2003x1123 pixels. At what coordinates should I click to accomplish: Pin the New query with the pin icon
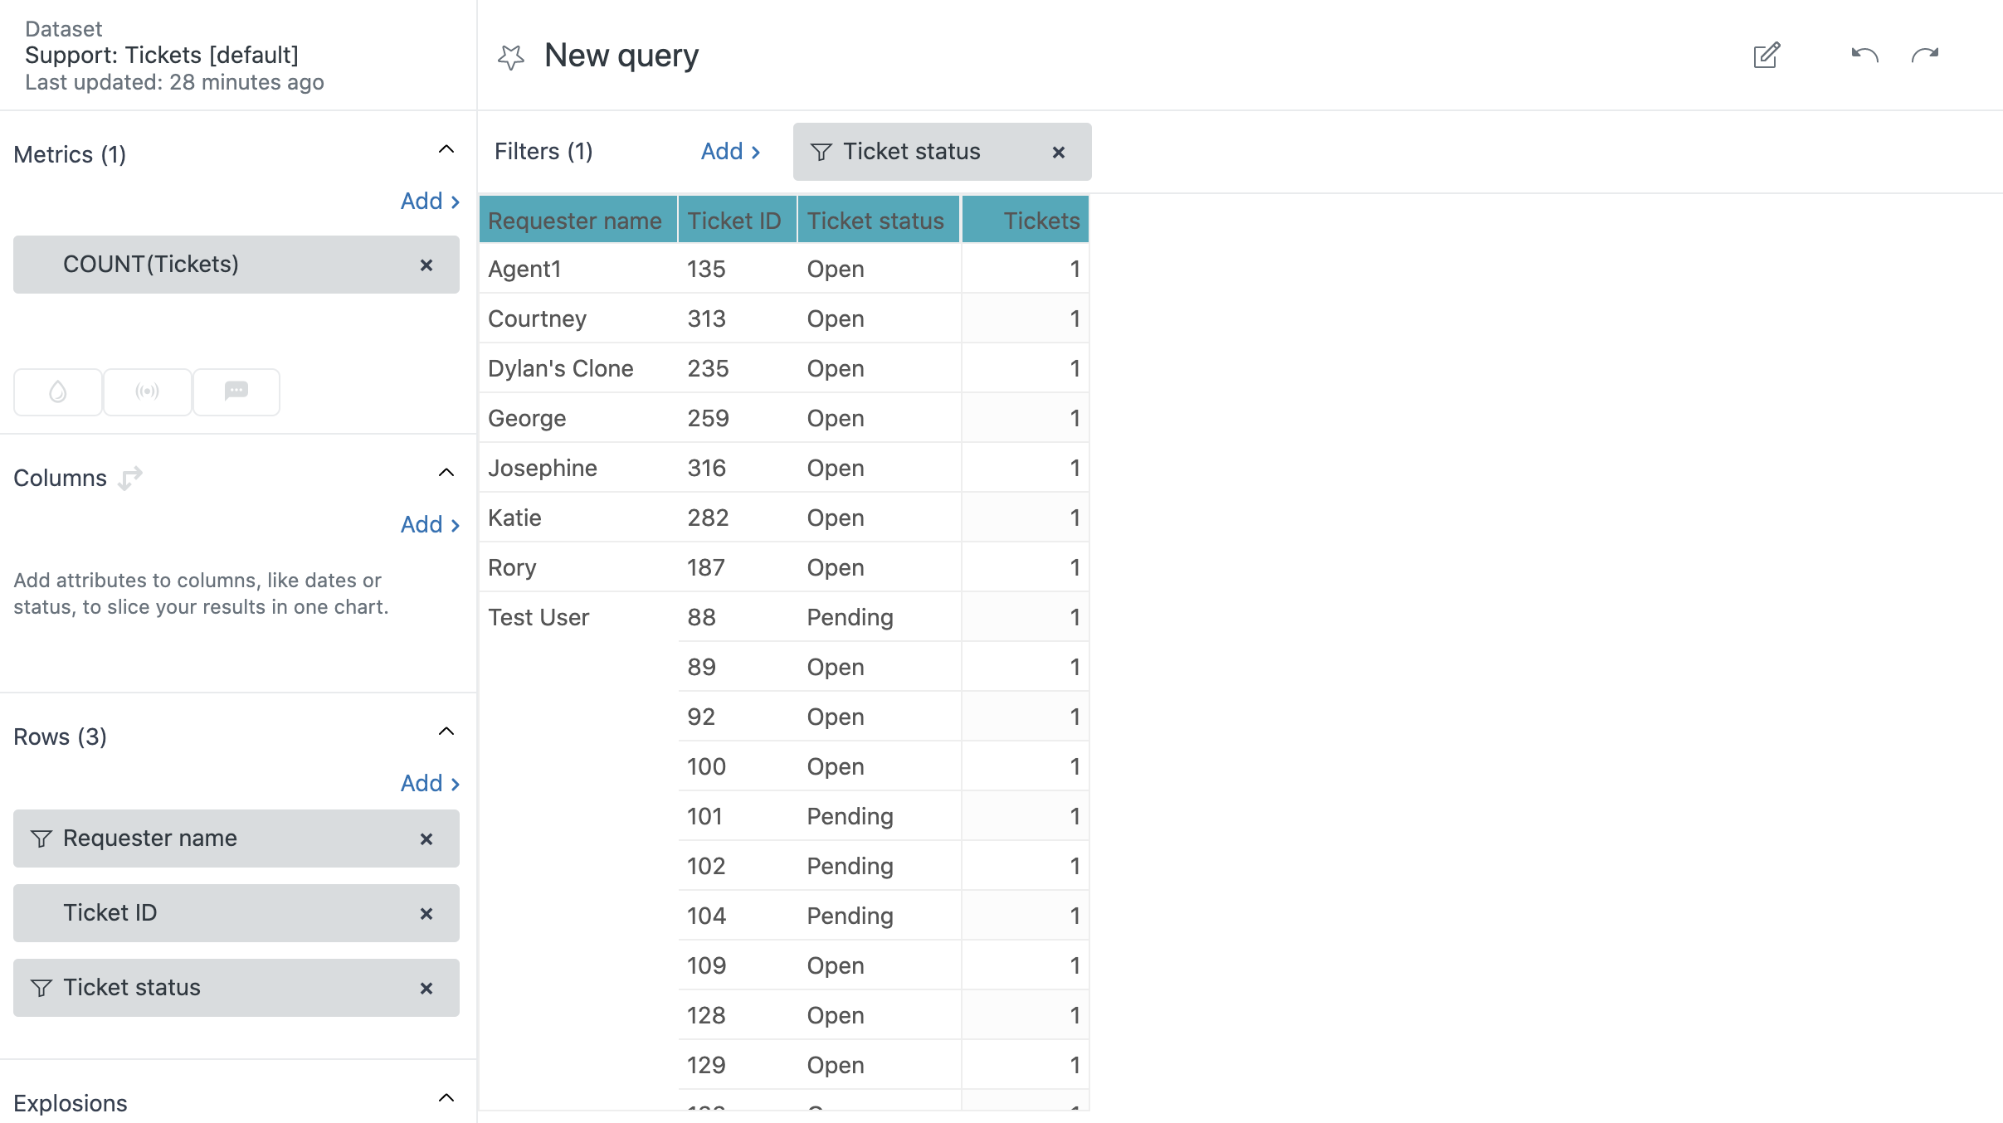click(511, 56)
